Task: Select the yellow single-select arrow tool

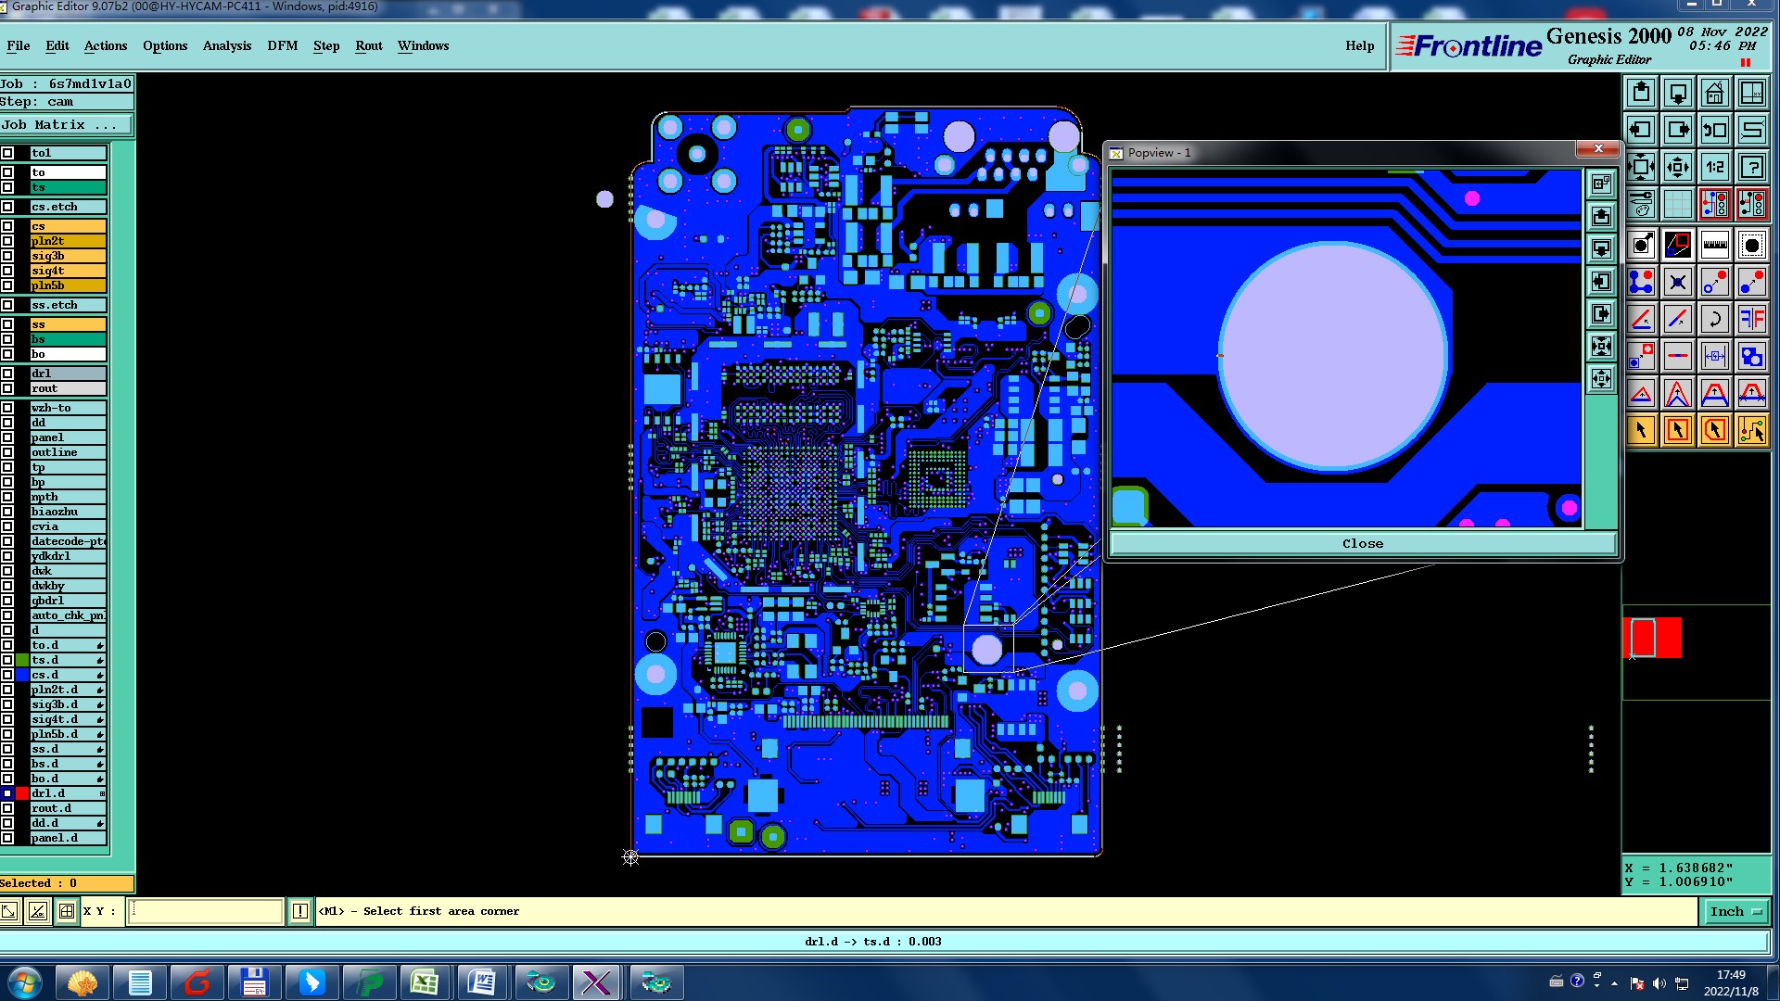Action: [x=1641, y=430]
